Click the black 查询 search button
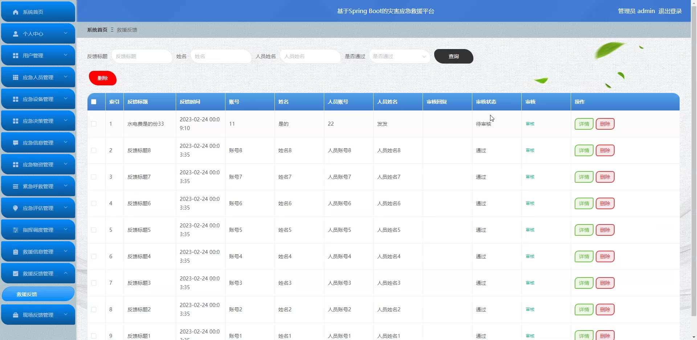The width and height of the screenshot is (697, 340). tap(453, 56)
